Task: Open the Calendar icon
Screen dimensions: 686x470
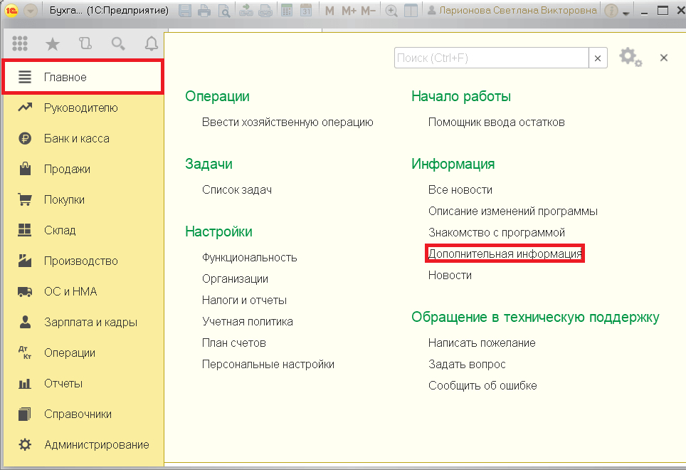Action: pos(306,11)
